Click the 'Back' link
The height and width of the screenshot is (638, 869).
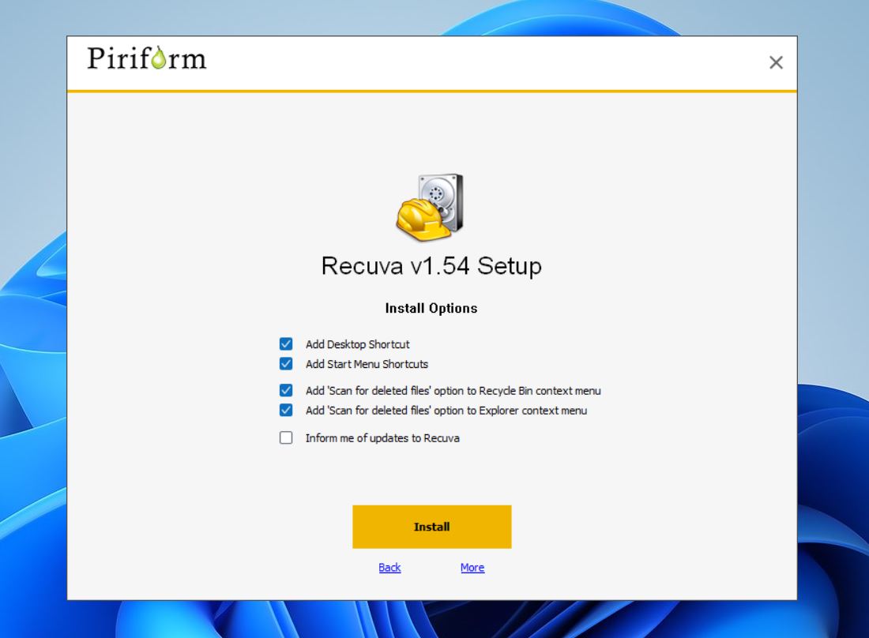(389, 568)
